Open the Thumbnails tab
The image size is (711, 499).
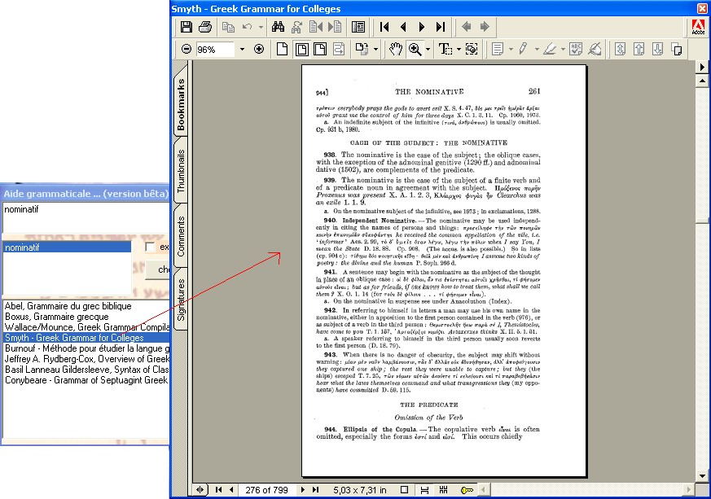[x=181, y=171]
